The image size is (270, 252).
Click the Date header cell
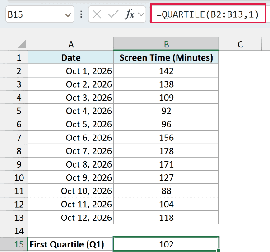71,57
